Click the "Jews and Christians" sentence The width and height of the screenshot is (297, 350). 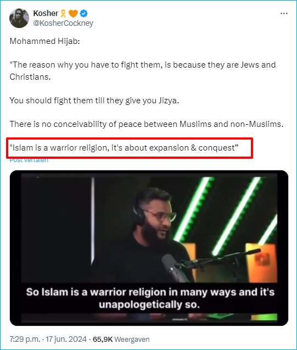pyautogui.click(x=143, y=71)
